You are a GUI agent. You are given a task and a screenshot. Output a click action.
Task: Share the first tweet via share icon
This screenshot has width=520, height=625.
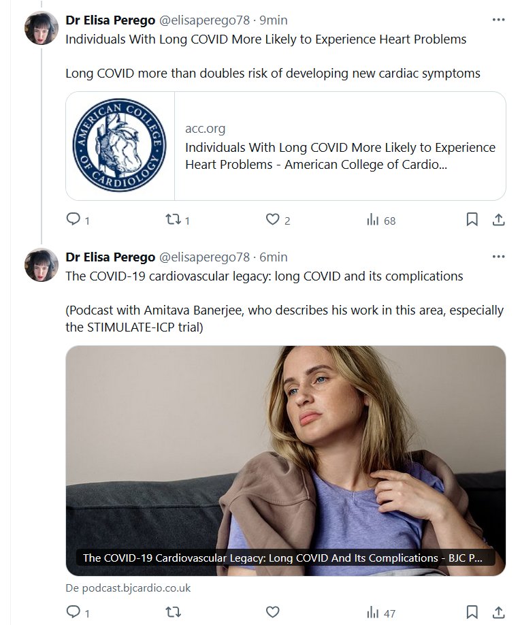coord(498,220)
